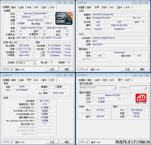Open 内存 tab in mainboard window

pos(104,8)
